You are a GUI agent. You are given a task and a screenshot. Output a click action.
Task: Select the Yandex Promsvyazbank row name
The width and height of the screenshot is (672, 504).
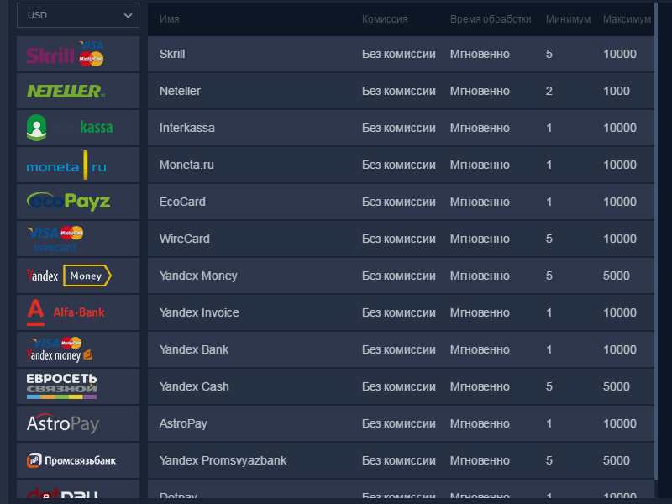click(x=223, y=460)
